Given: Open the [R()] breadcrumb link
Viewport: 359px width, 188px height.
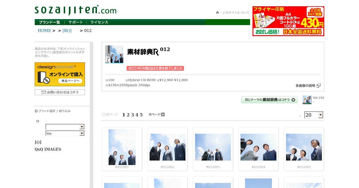Looking at the screenshot, I should pos(67,30).
